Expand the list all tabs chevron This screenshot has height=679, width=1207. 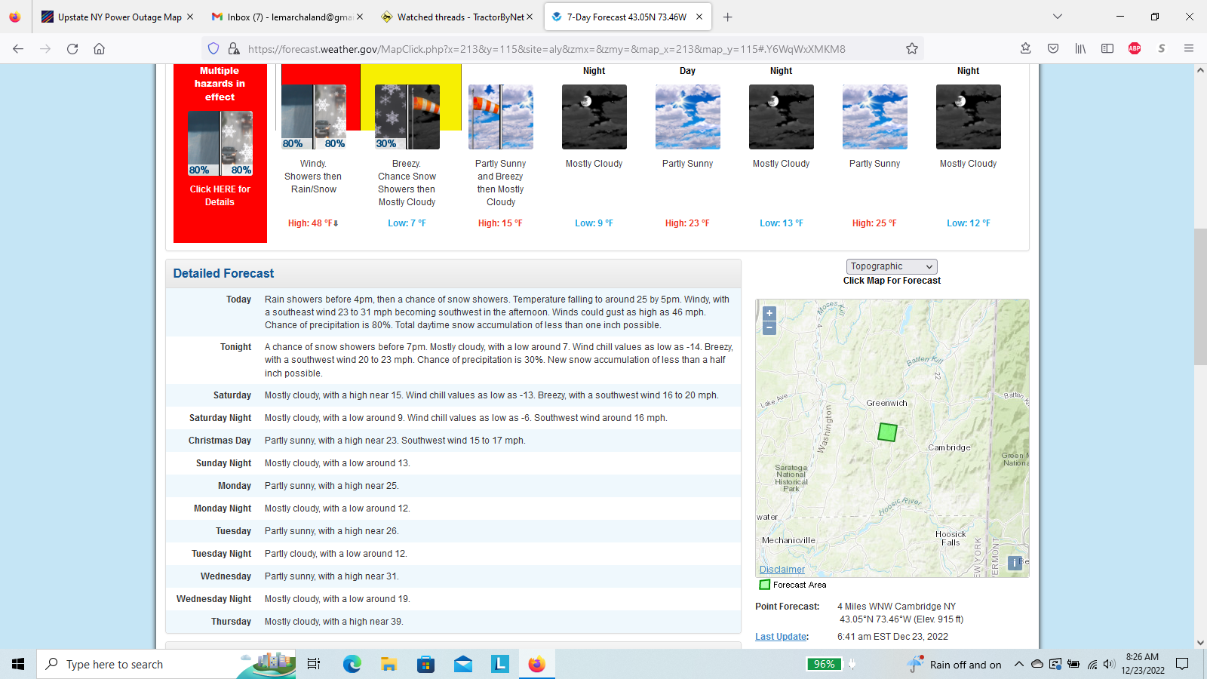[x=1058, y=17]
